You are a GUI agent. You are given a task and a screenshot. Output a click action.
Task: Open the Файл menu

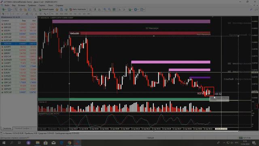click(7, 5)
